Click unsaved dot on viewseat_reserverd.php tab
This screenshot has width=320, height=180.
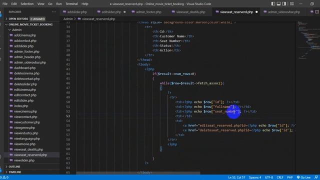coord(256,12)
